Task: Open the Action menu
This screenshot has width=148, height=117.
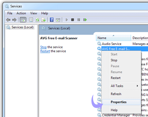Action: (21, 13)
